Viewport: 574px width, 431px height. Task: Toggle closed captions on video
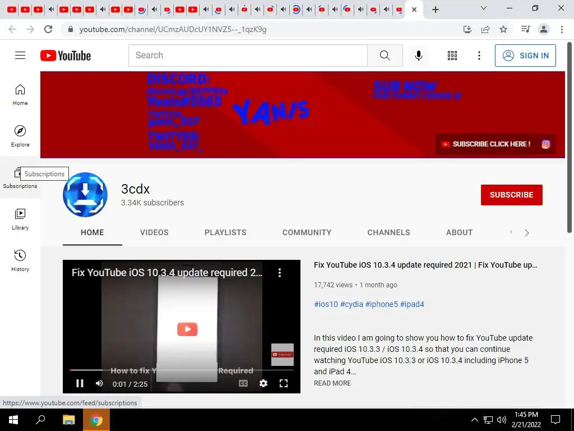pos(243,383)
